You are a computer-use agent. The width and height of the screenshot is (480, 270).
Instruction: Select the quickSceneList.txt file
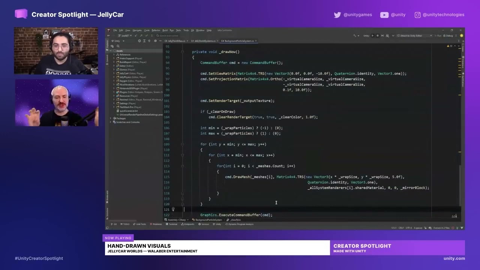127,111
